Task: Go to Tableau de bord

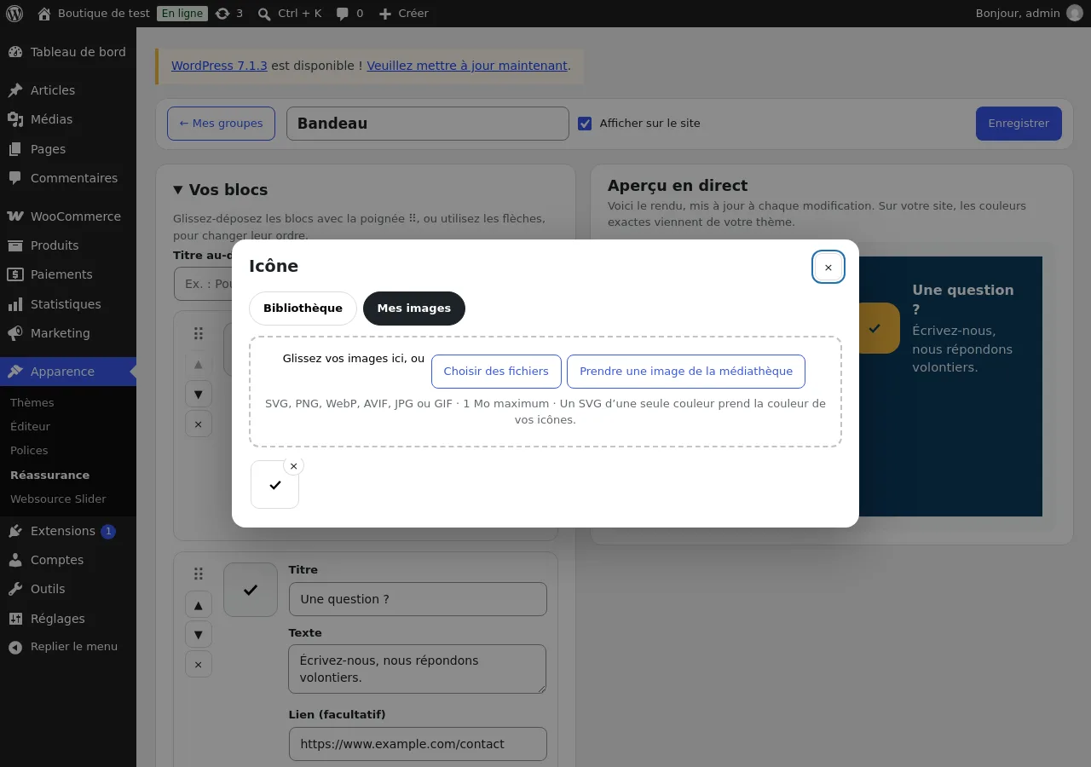Action: point(68,52)
